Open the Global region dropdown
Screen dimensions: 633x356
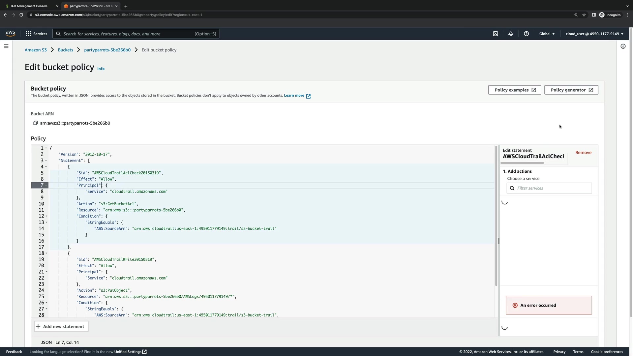(x=547, y=34)
